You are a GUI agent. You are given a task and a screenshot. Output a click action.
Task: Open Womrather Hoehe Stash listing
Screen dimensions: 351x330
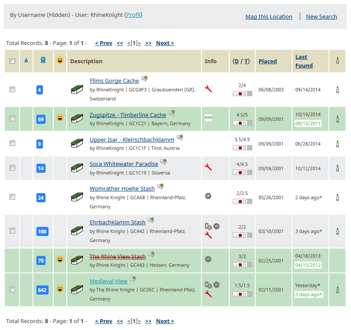coord(122,189)
